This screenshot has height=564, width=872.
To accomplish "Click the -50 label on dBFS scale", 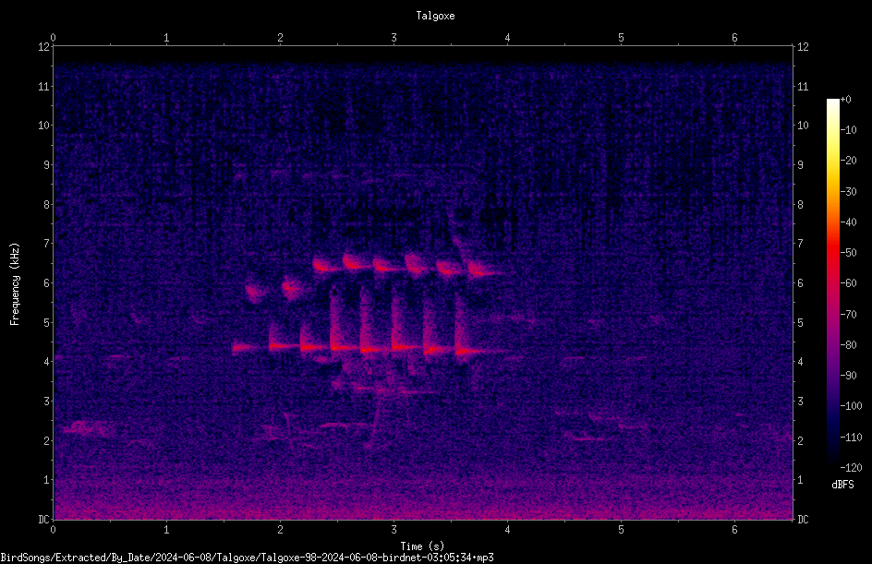I will 848,252.
